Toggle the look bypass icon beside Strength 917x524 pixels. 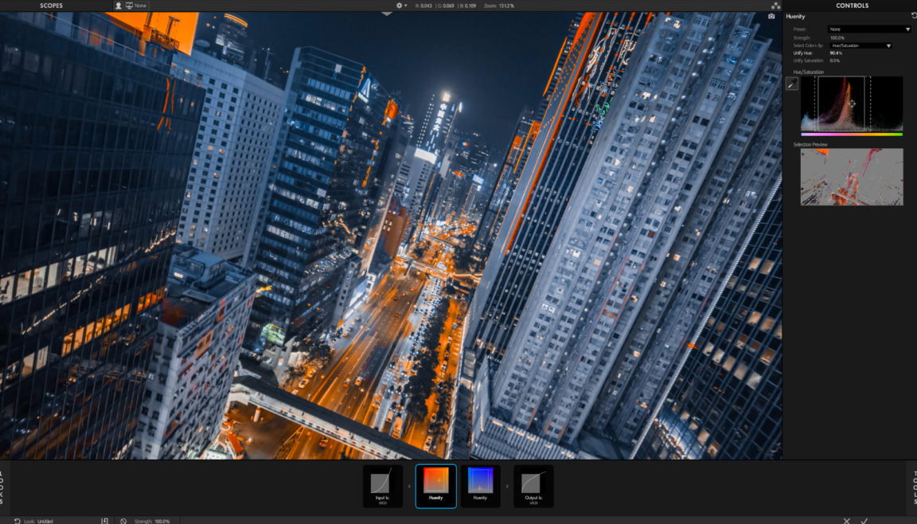tap(123, 520)
